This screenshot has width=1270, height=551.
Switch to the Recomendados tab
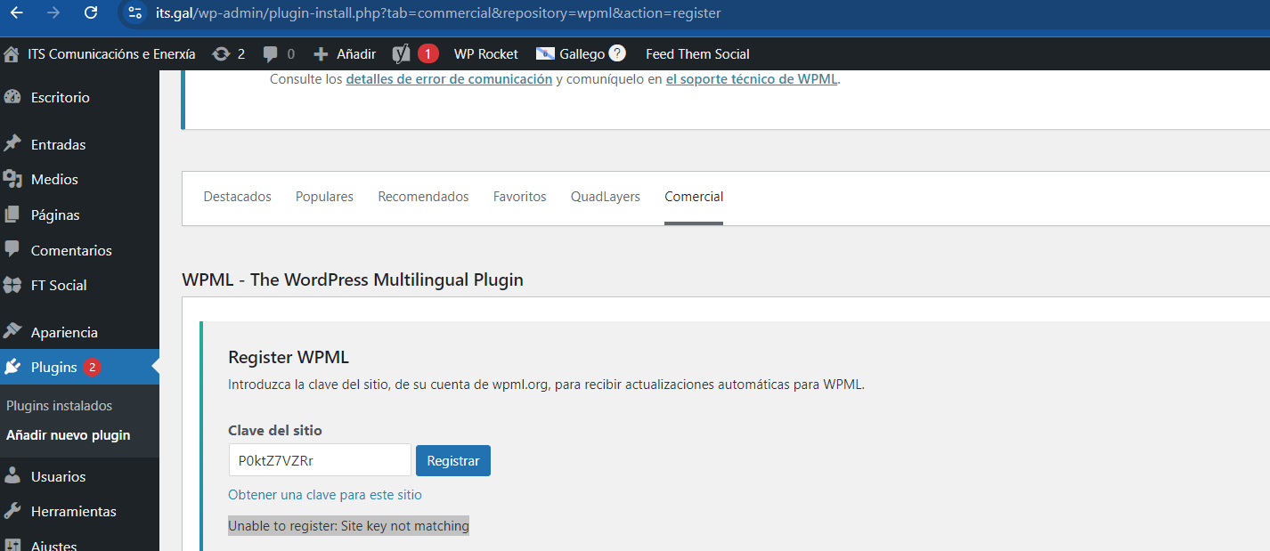(423, 197)
